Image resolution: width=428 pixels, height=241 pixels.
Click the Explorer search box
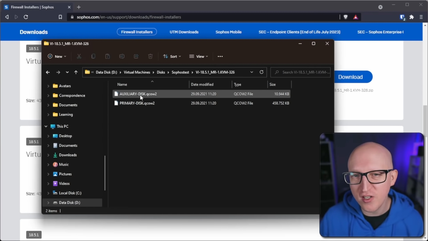300,72
